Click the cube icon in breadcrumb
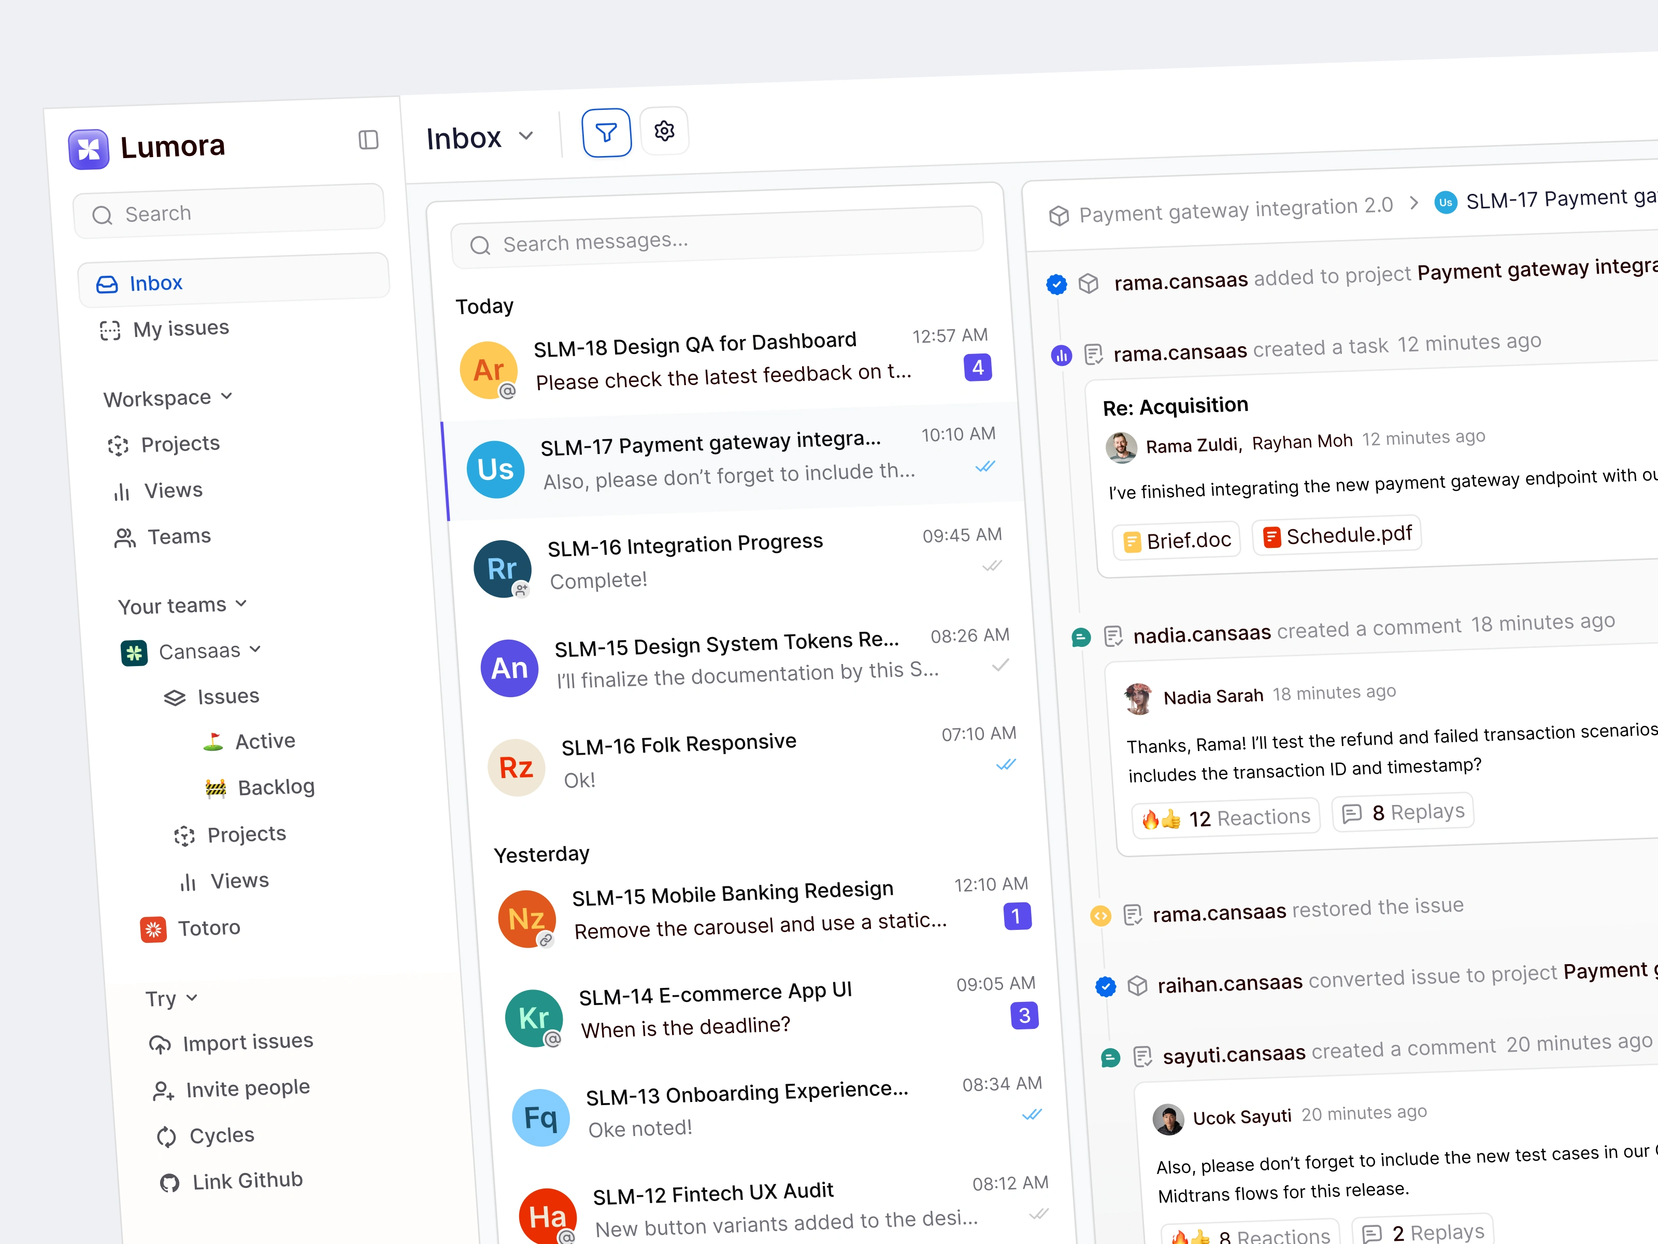1658x1244 pixels. coord(1059,216)
